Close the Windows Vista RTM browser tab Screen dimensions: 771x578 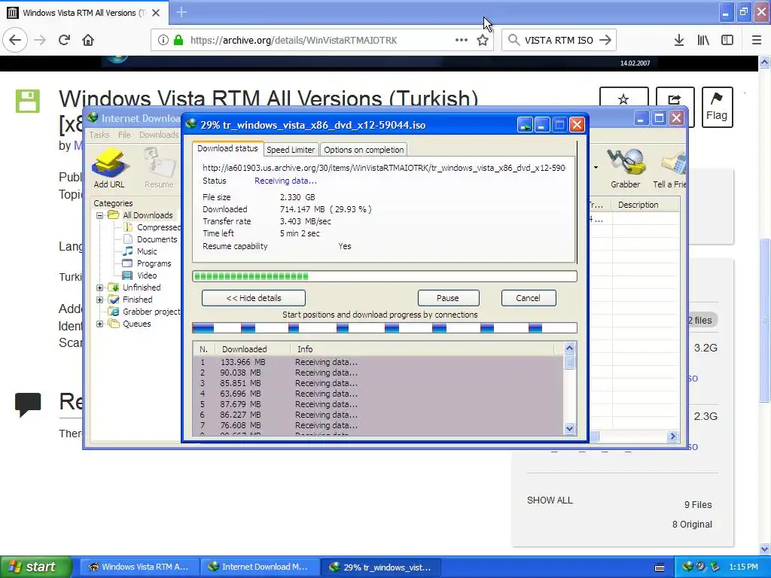(x=156, y=13)
